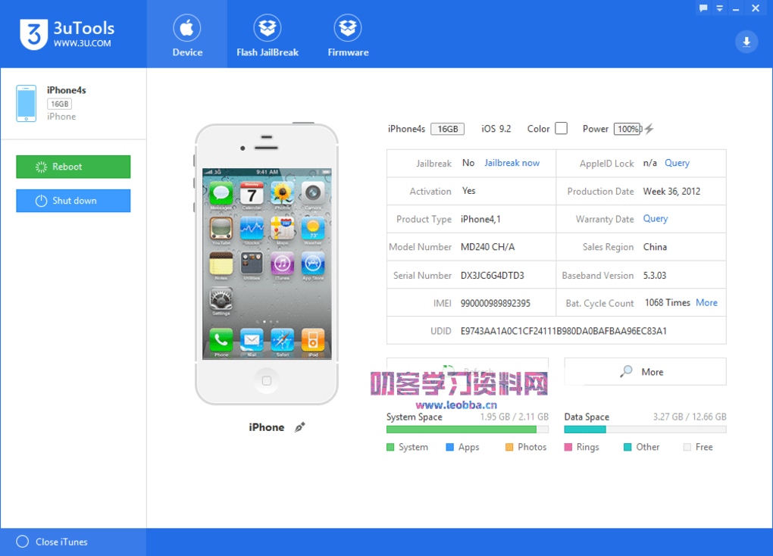Toggle Close iTunes option
Viewport: 773px width, 556px height.
click(52, 542)
